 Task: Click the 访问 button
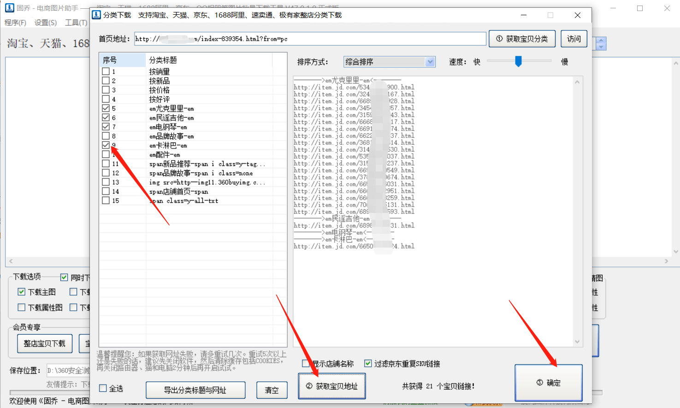[x=574, y=39]
